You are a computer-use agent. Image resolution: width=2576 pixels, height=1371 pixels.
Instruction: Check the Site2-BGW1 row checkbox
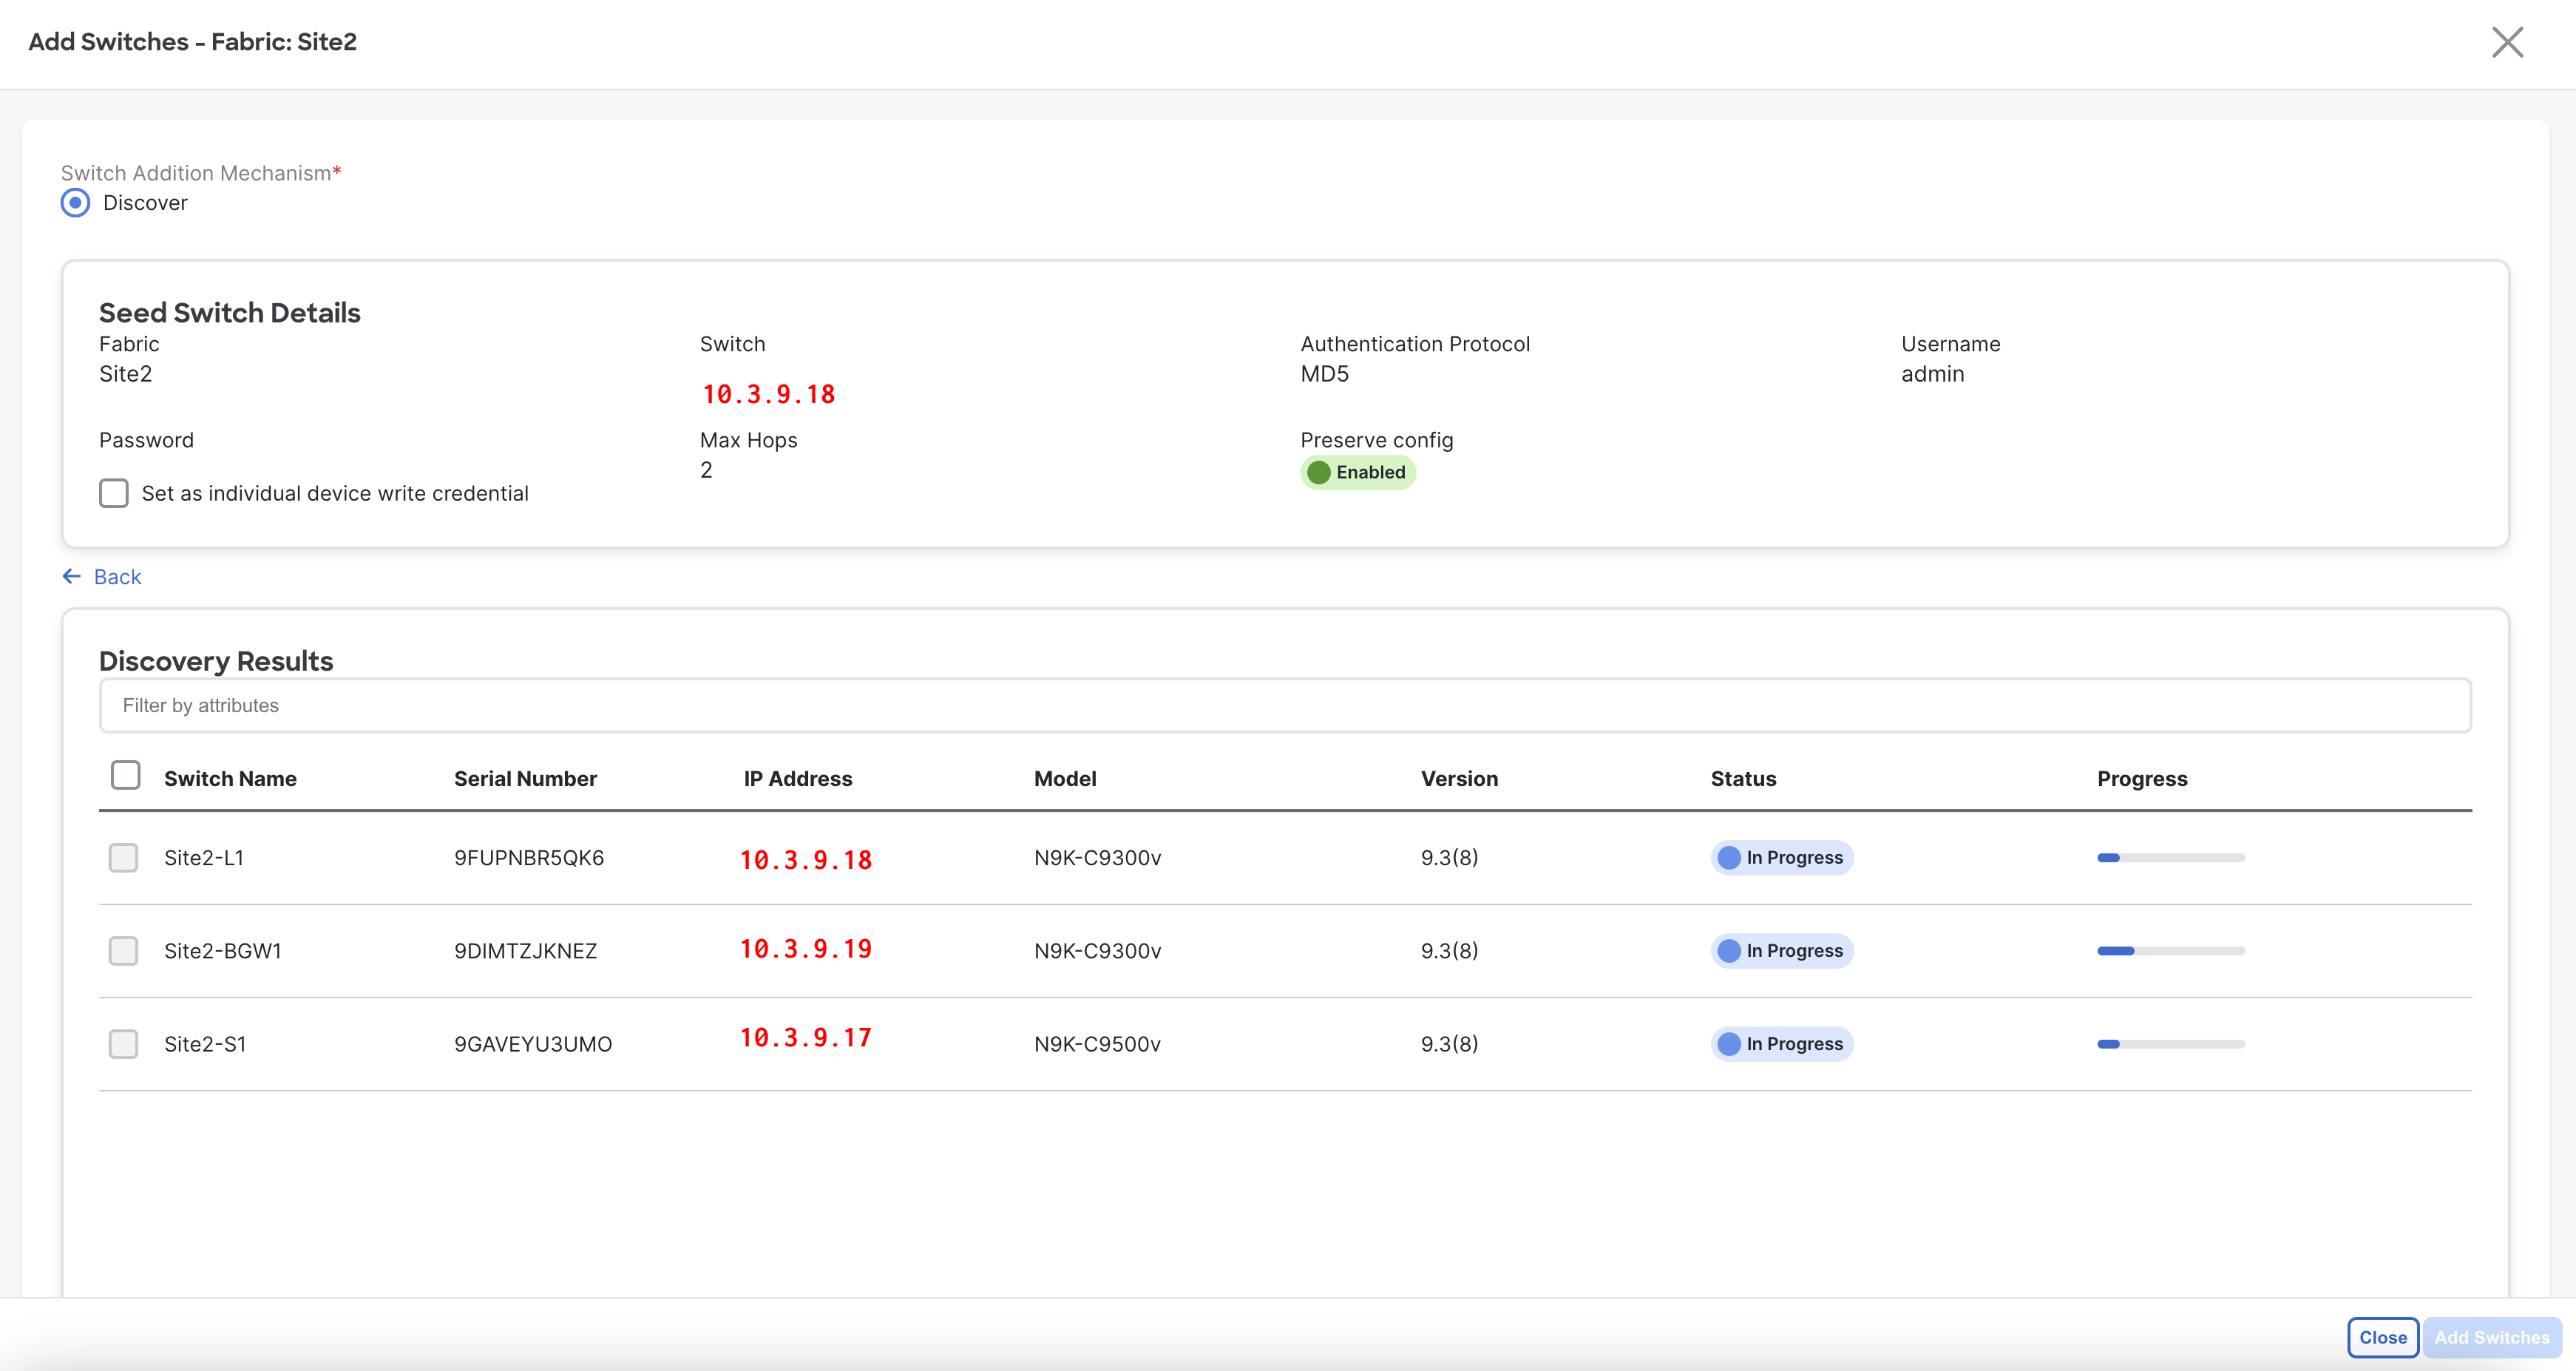coord(123,950)
